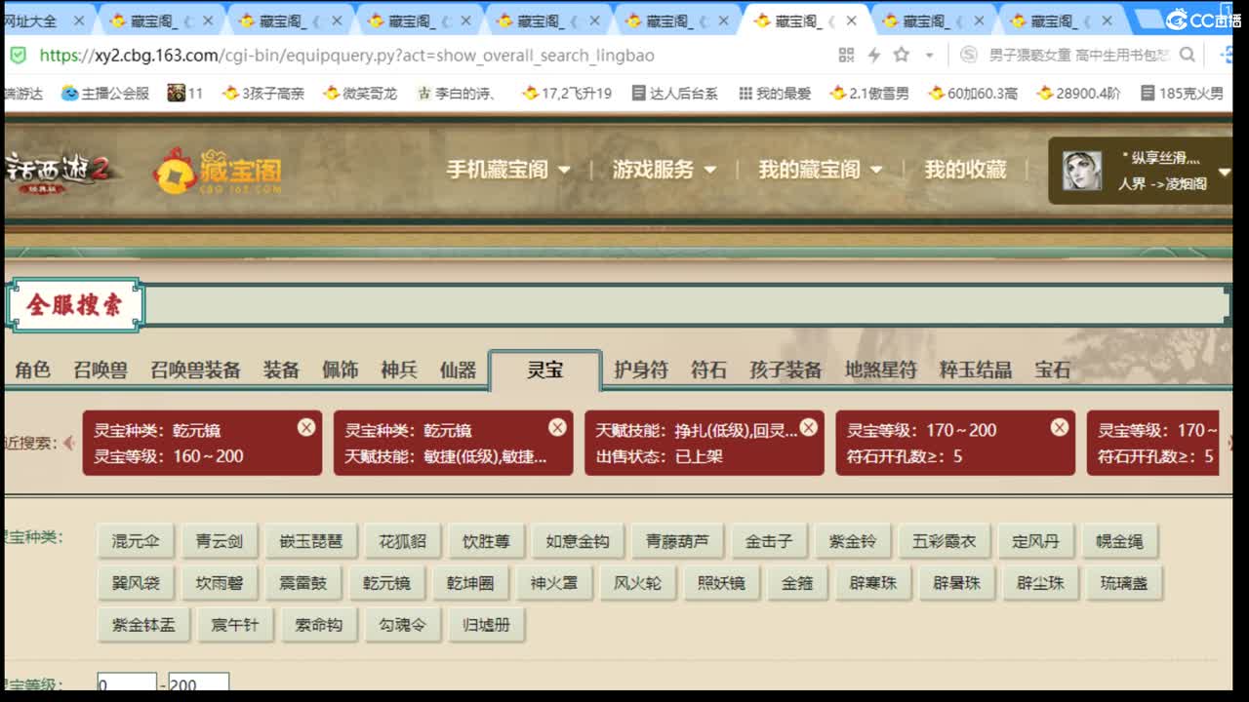The image size is (1249, 702).
Task: Open the 微笑哥龙 bookmark
Action: coord(360,94)
